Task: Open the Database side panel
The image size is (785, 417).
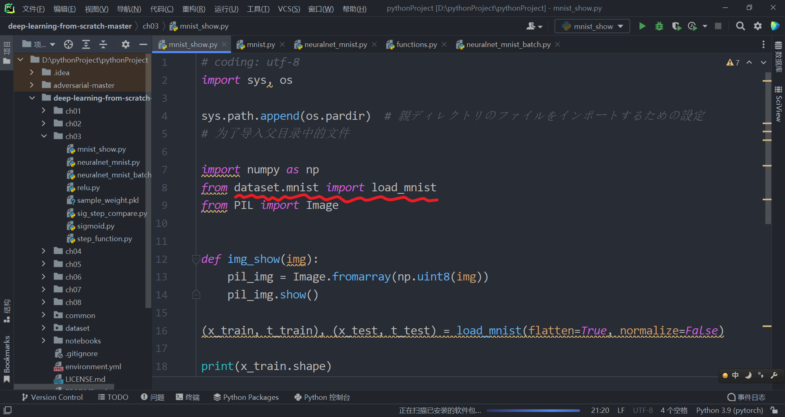Action: 778,57
